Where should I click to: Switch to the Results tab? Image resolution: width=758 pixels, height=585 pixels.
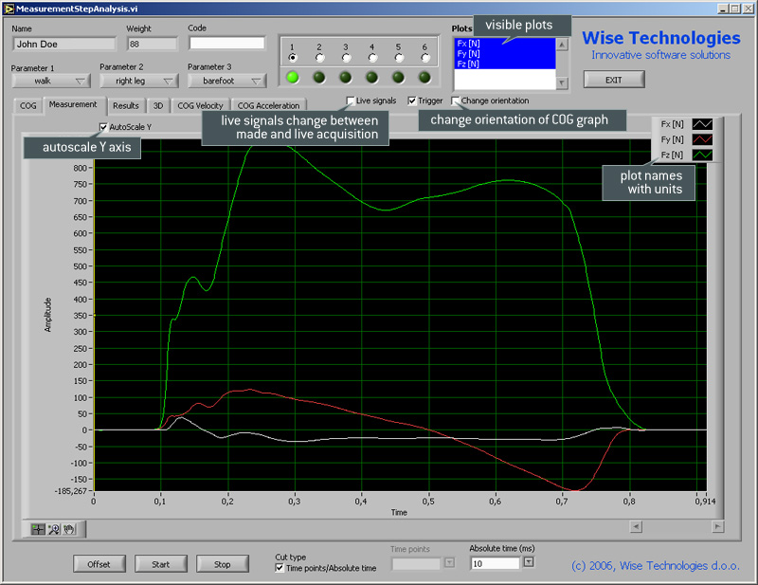[x=126, y=105]
